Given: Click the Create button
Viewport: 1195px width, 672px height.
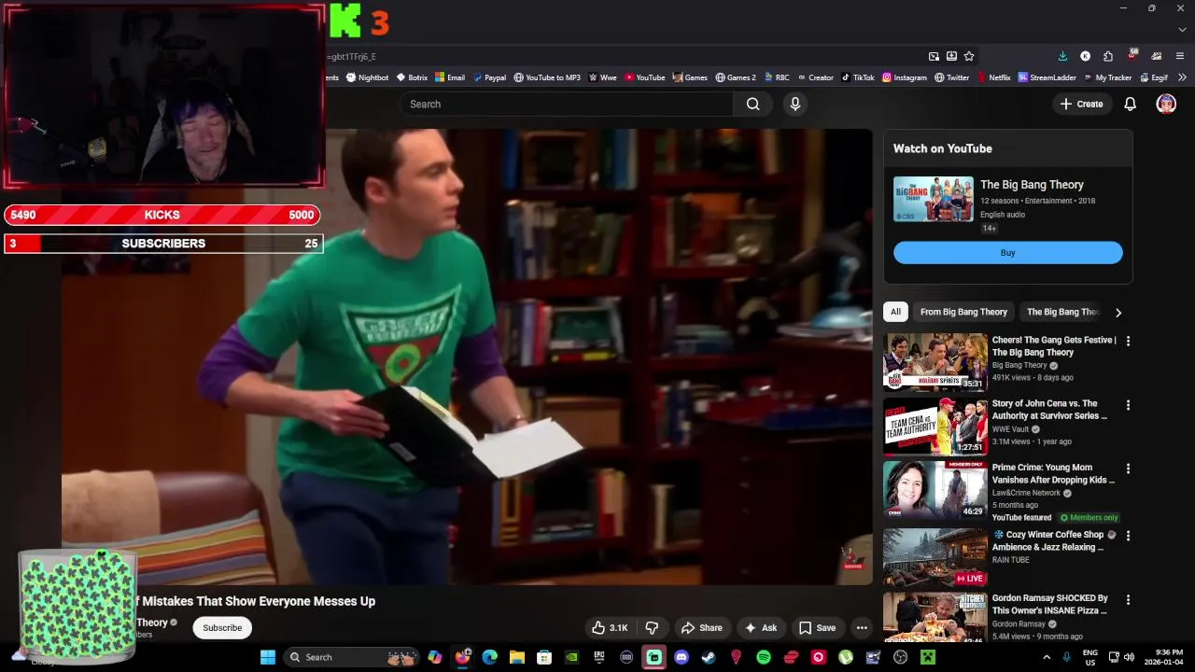Looking at the screenshot, I should pos(1082,104).
